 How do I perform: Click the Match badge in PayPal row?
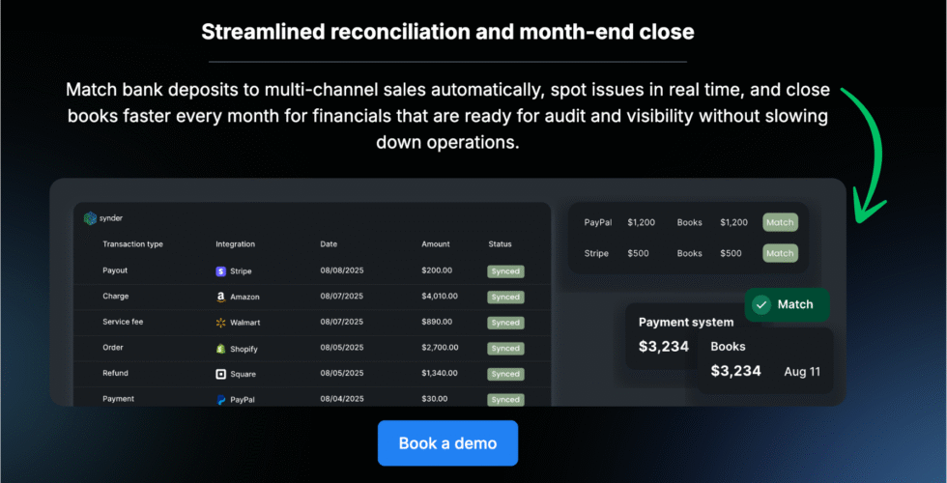tap(780, 222)
